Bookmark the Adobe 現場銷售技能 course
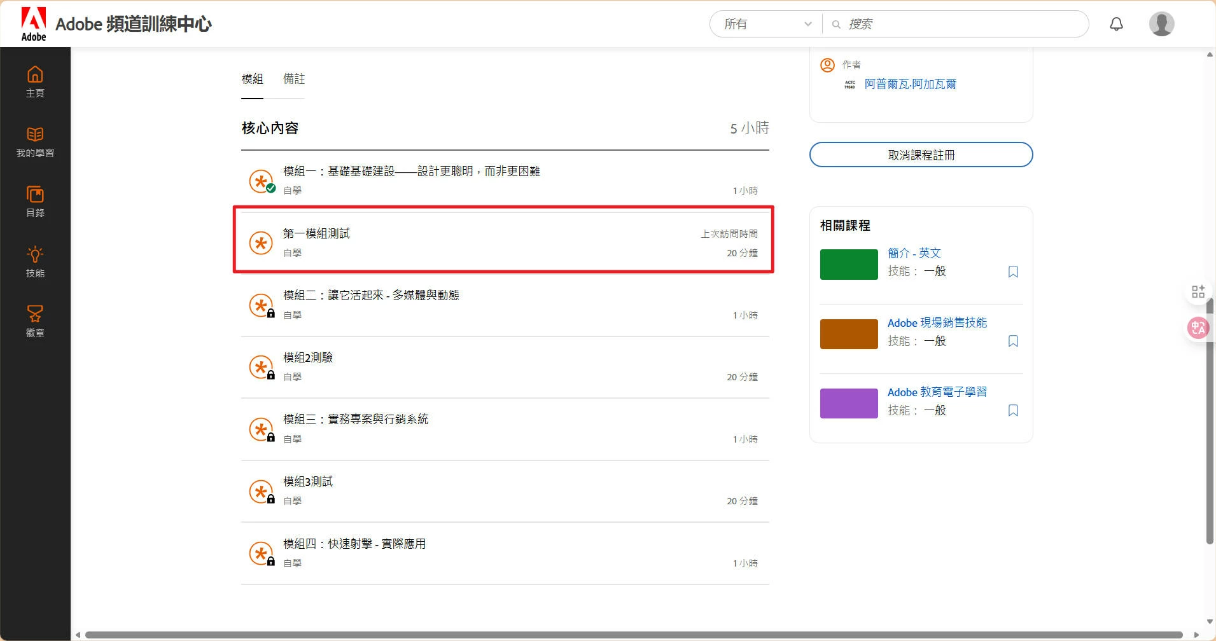Viewport: 1216px width, 641px height. click(1013, 341)
